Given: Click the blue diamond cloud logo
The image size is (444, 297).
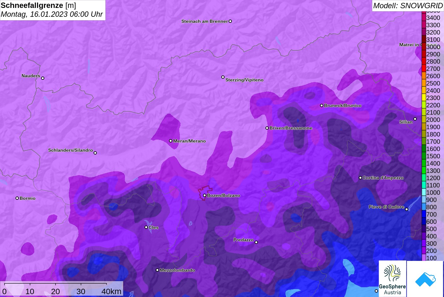Looking at the screenshot, I should point(425,279).
